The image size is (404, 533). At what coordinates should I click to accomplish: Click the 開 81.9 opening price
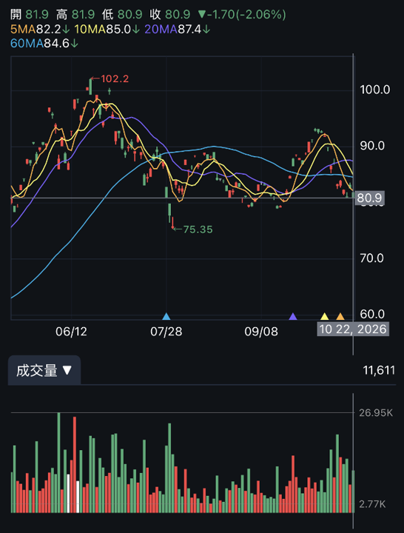point(29,15)
